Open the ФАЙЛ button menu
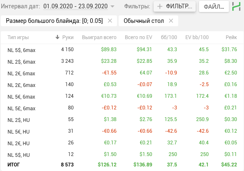This screenshot has width=244, height=171. (214, 7)
